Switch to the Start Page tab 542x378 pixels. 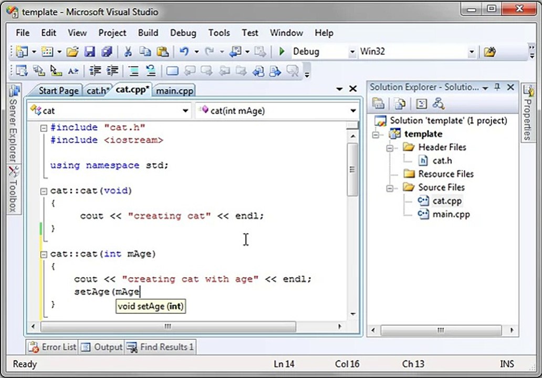pos(58,90)
